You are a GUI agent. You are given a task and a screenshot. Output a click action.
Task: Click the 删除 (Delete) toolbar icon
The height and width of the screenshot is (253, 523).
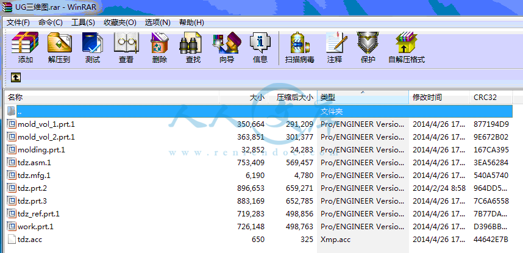click(x=160, y=43)
